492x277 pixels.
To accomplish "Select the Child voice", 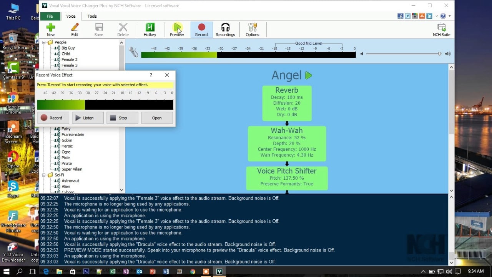I will tap(66, 54).
